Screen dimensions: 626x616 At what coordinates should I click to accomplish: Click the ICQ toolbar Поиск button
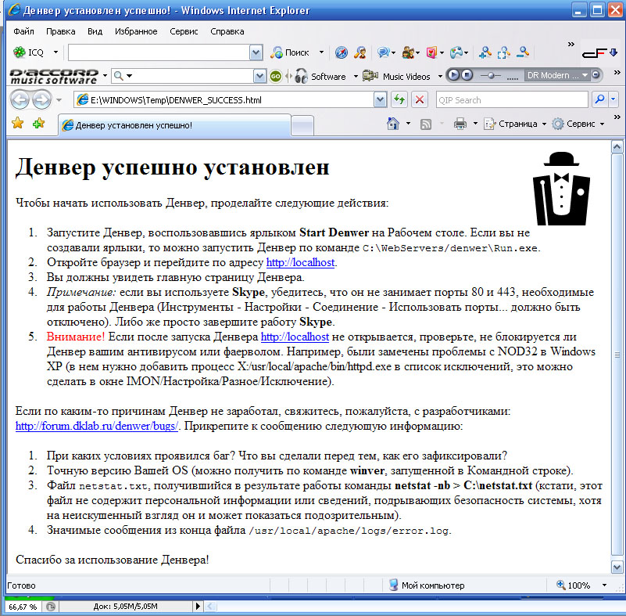[x=290, y=52]
